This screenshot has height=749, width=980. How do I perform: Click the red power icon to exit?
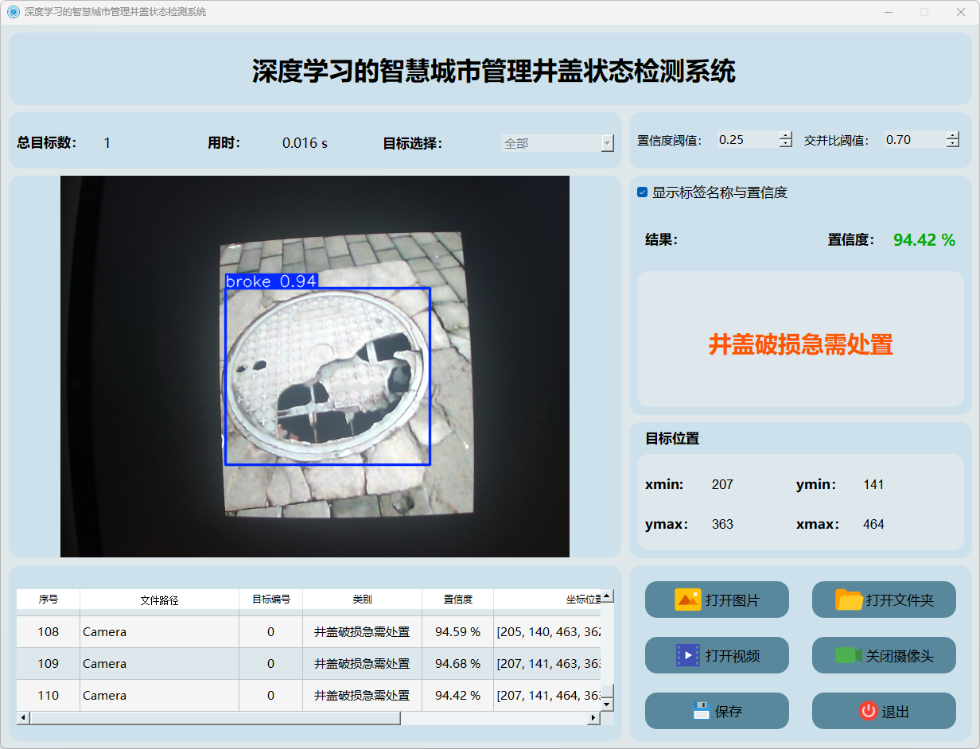tap(868, 711)
